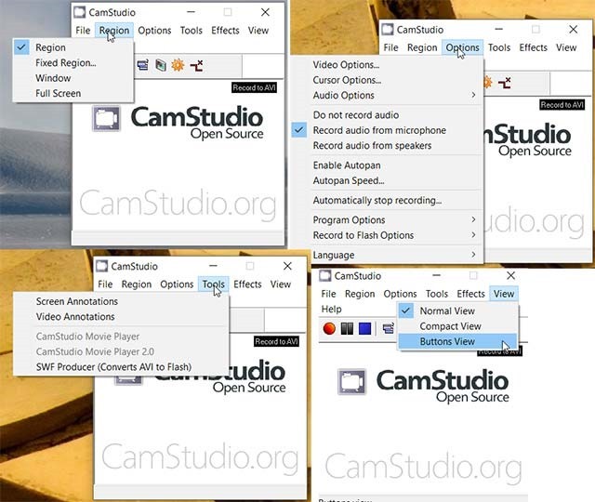
Task: Click highlighted View menu in menu bar
Action: point(504,294)
